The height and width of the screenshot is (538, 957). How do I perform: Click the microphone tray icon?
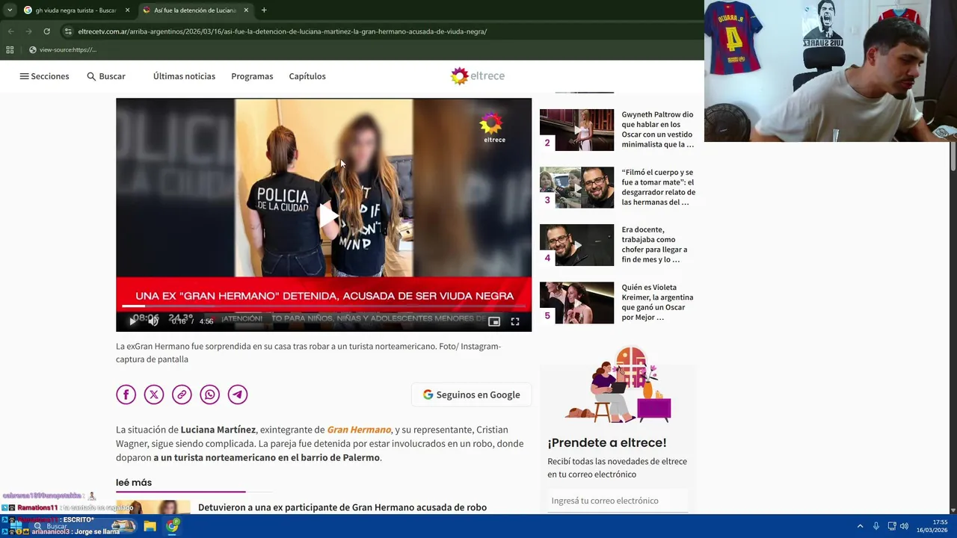click(876, 526)
